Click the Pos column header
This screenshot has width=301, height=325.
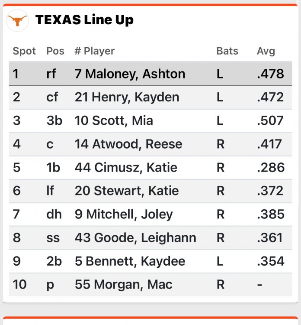tap(55, 51)
